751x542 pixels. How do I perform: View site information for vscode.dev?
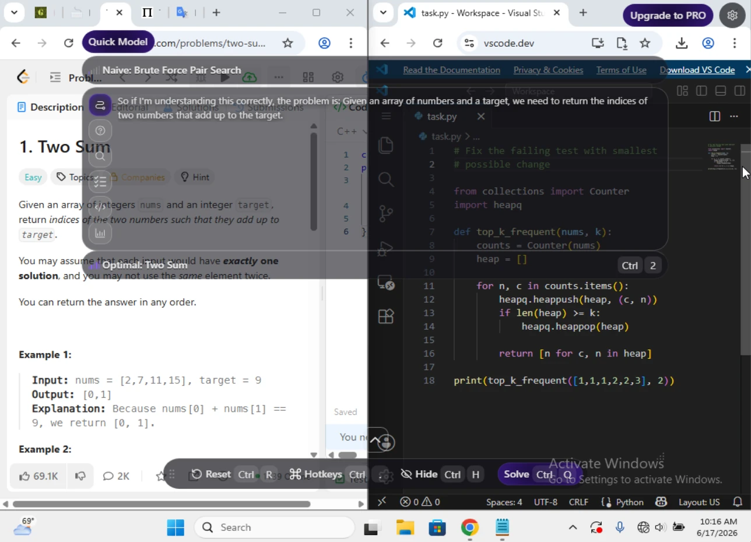pos(468,43)
